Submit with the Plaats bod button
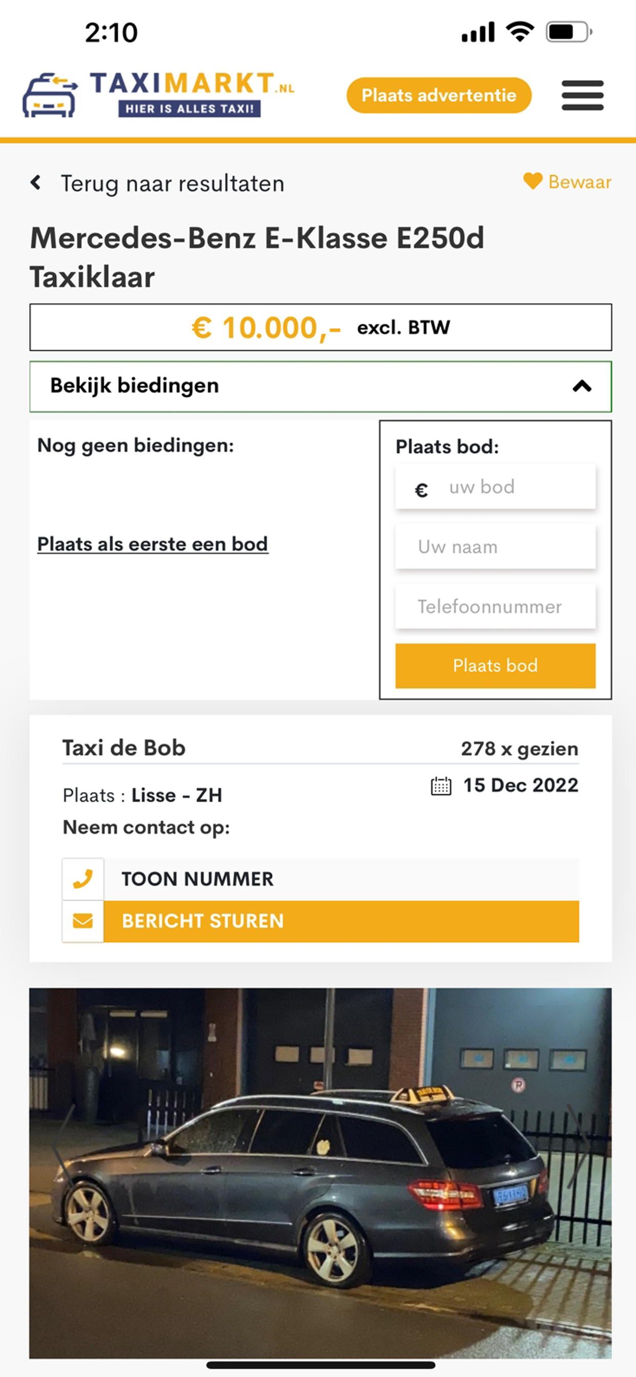The height and width of the screenshot is (1377, 636). coord(496,665)
